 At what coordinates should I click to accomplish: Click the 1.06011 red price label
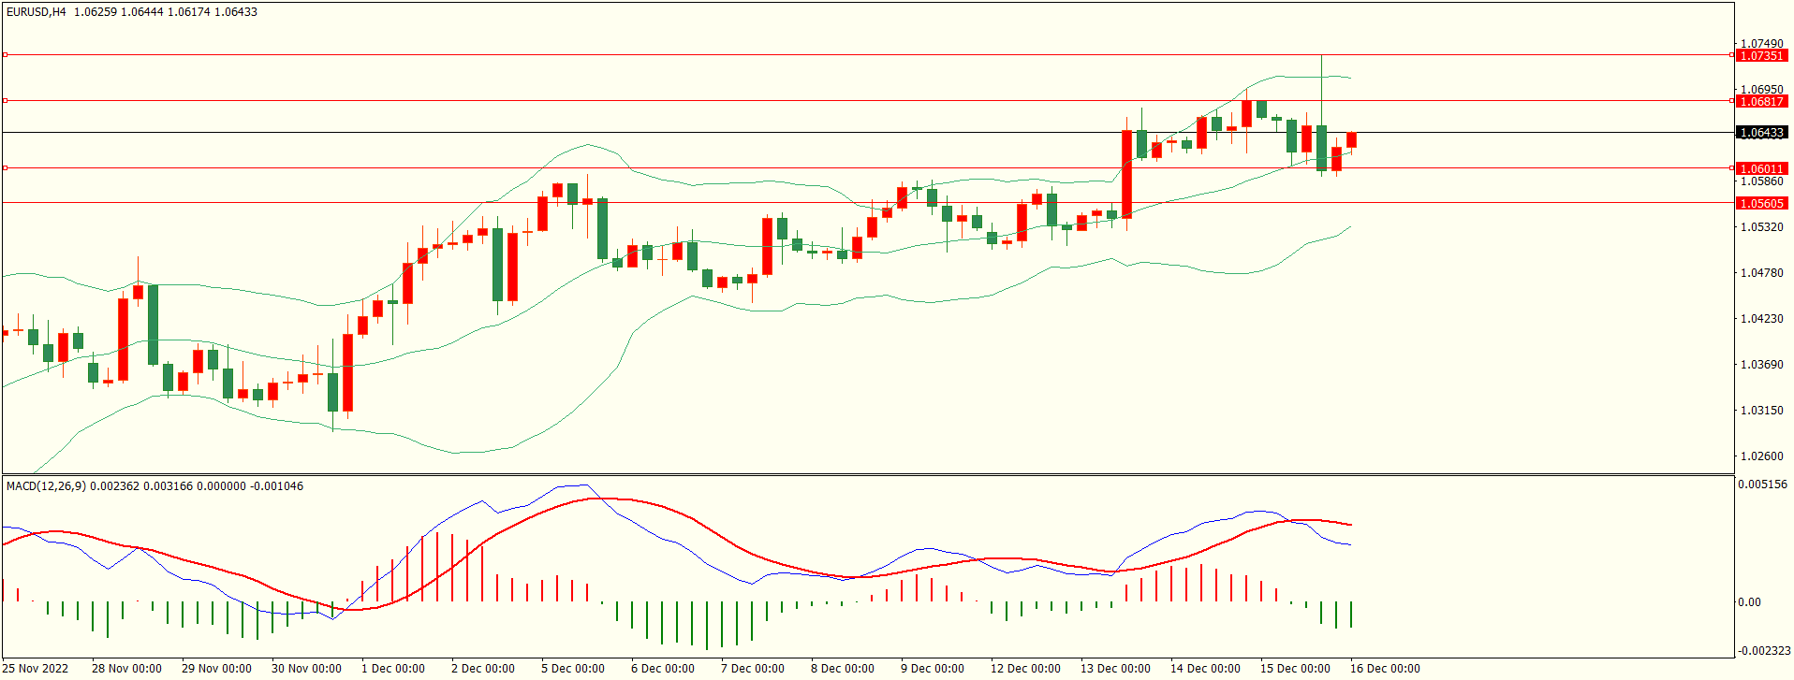pyautogui.click(x=1761, y=169)
